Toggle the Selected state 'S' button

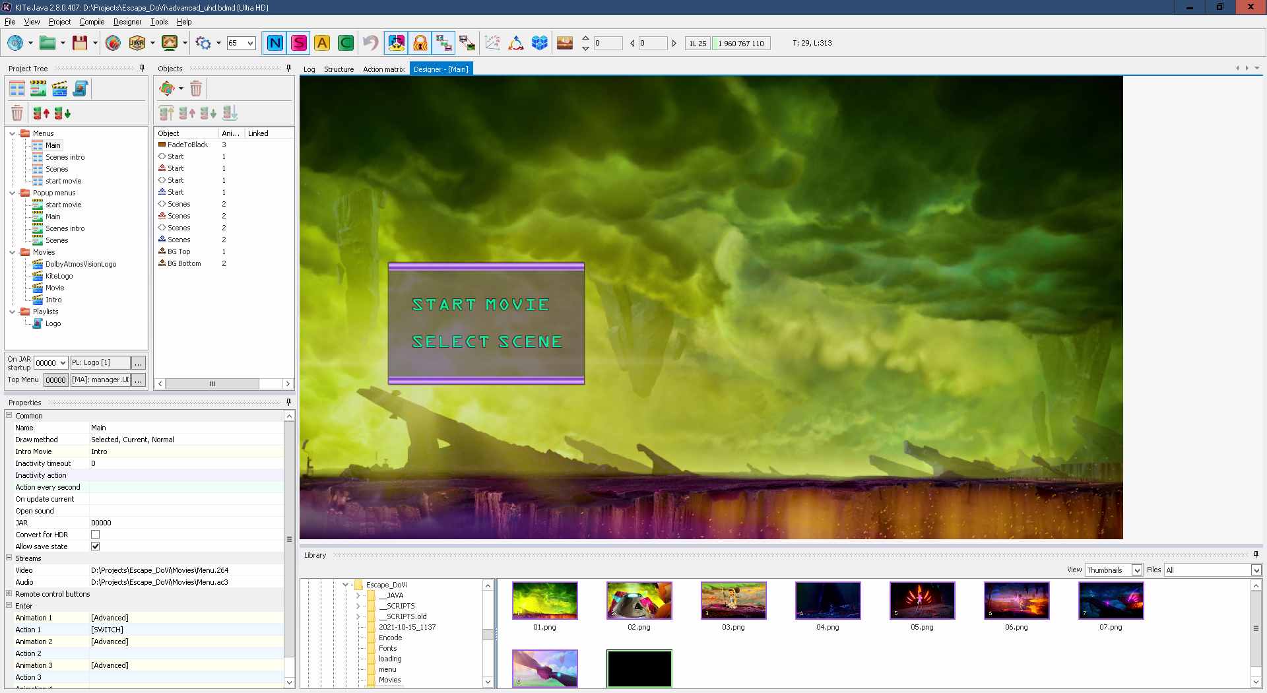(x=298, y=44)
